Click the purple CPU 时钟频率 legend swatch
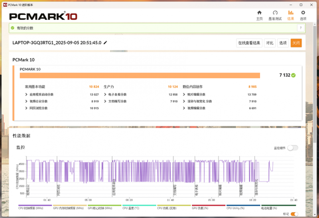This screenshot has width=319, height=218. pos(35,205)
